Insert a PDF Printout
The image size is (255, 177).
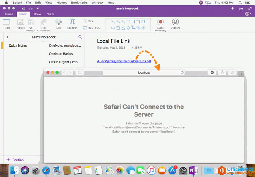[31, 25]
